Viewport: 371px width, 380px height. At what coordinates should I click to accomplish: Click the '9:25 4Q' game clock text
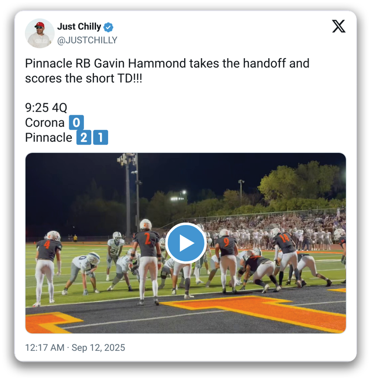pos(46,108)
